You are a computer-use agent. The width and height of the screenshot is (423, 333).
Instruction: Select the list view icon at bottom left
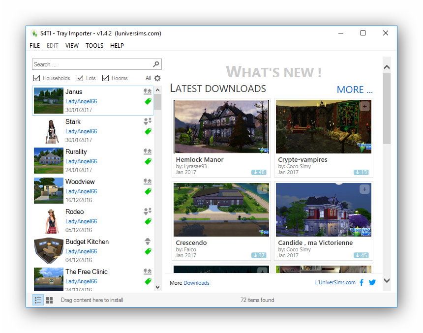38,300
